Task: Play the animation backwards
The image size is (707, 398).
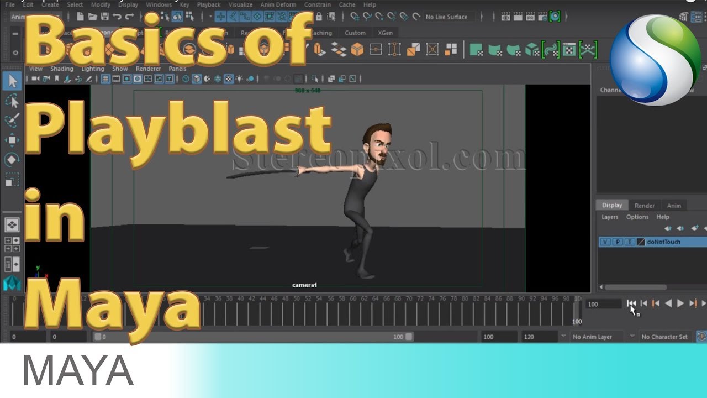Action: click(668, 303)
